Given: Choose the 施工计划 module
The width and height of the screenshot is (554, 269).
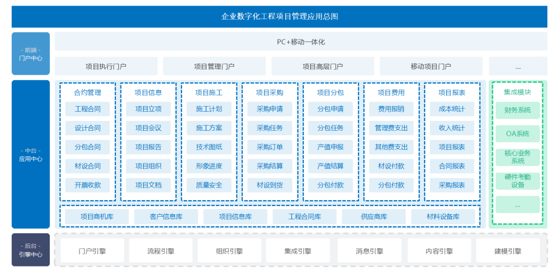Looking at the screenshot, I should (x=209, y=109).
